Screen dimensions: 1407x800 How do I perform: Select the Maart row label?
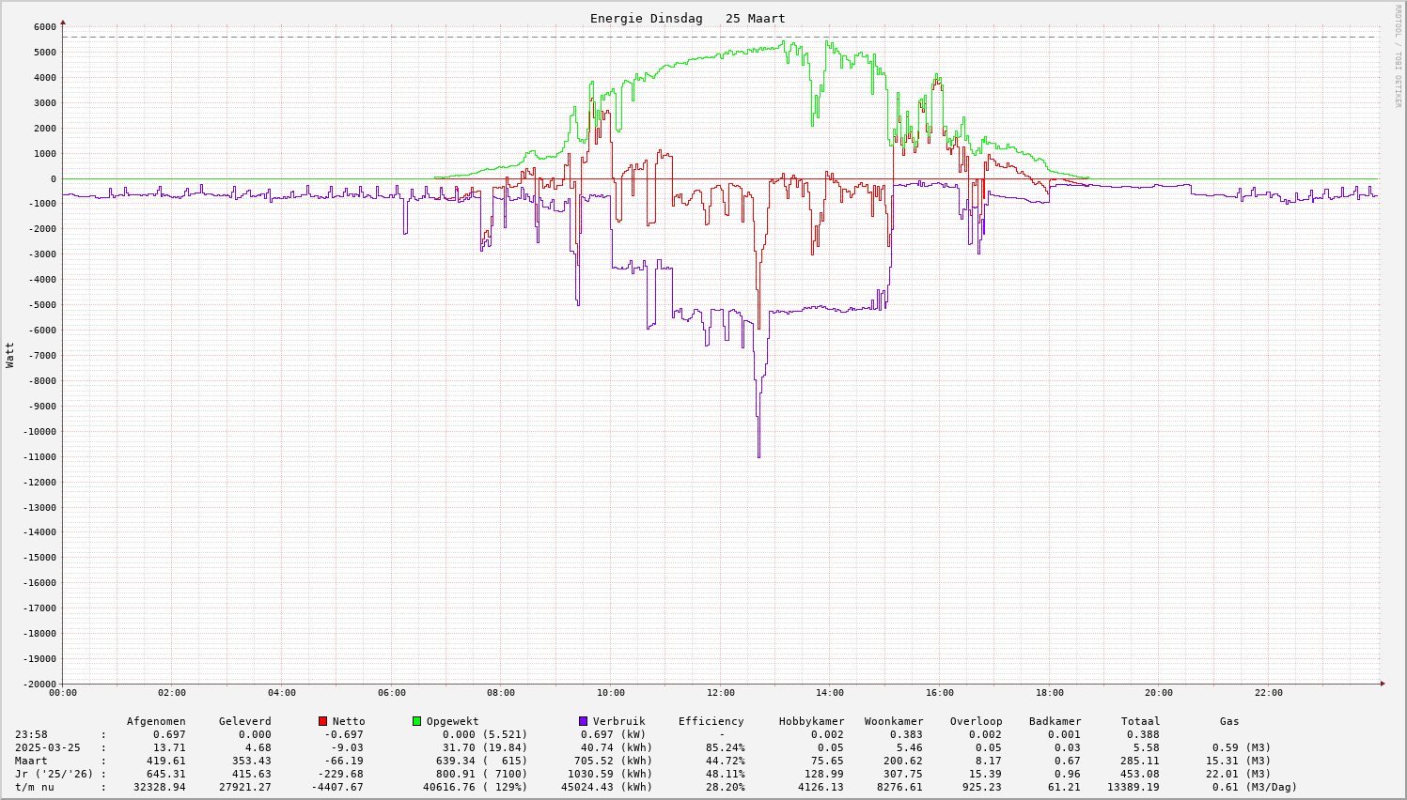(x=31, y=761)
